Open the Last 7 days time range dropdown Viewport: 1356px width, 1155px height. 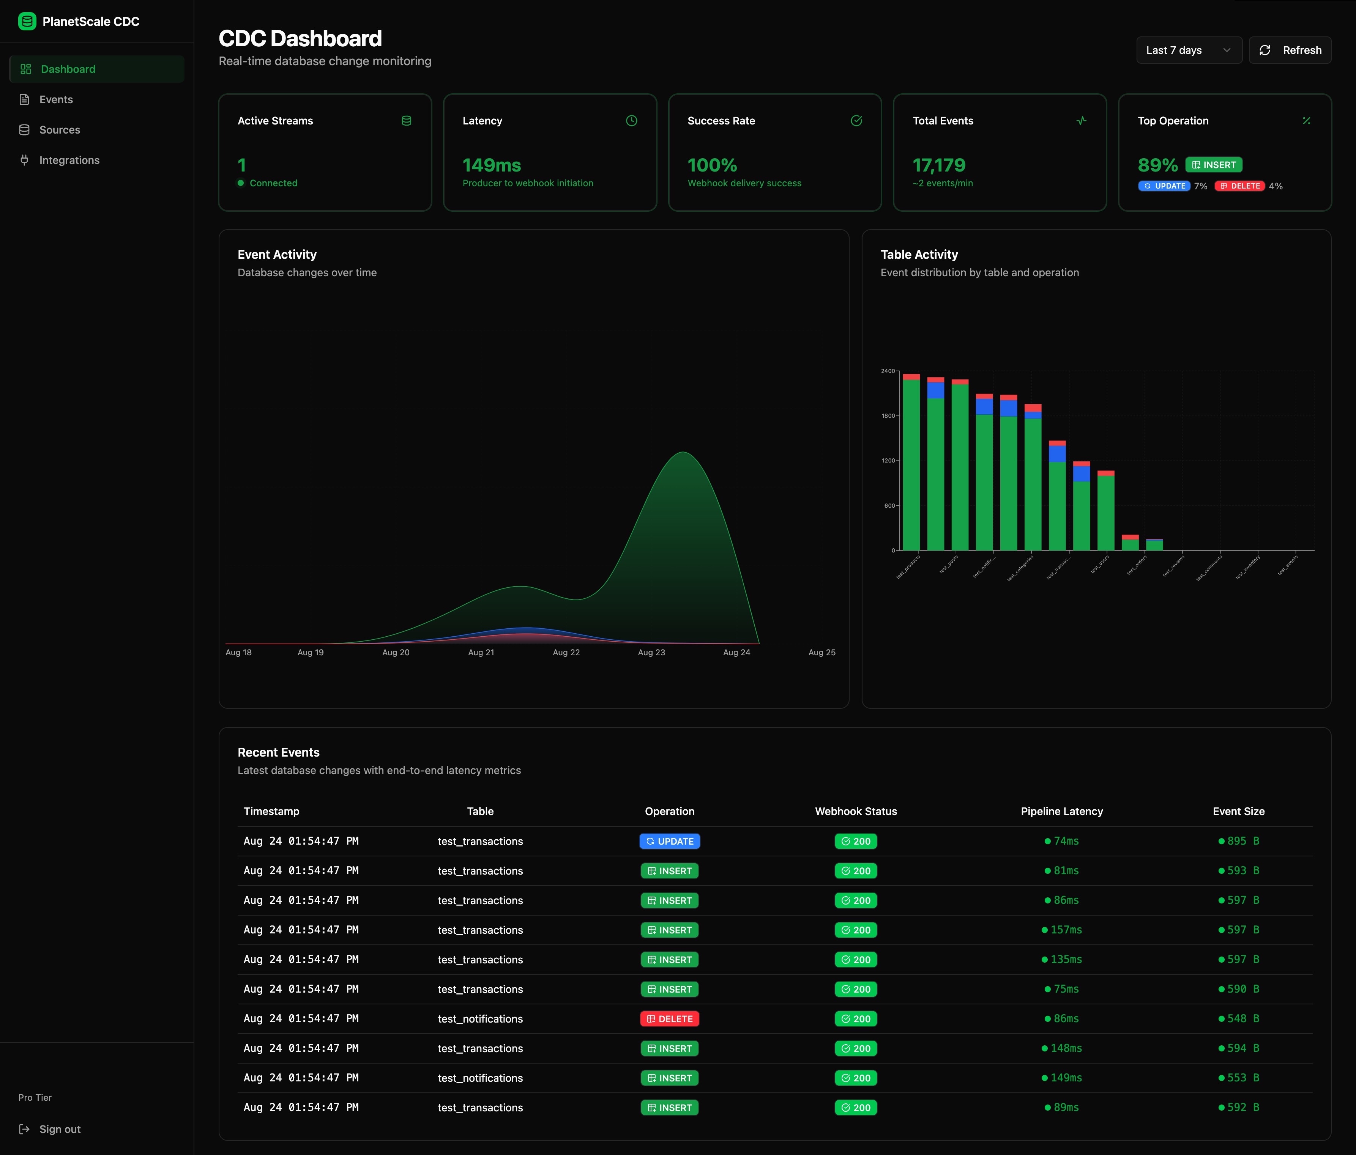point(1189,50)
